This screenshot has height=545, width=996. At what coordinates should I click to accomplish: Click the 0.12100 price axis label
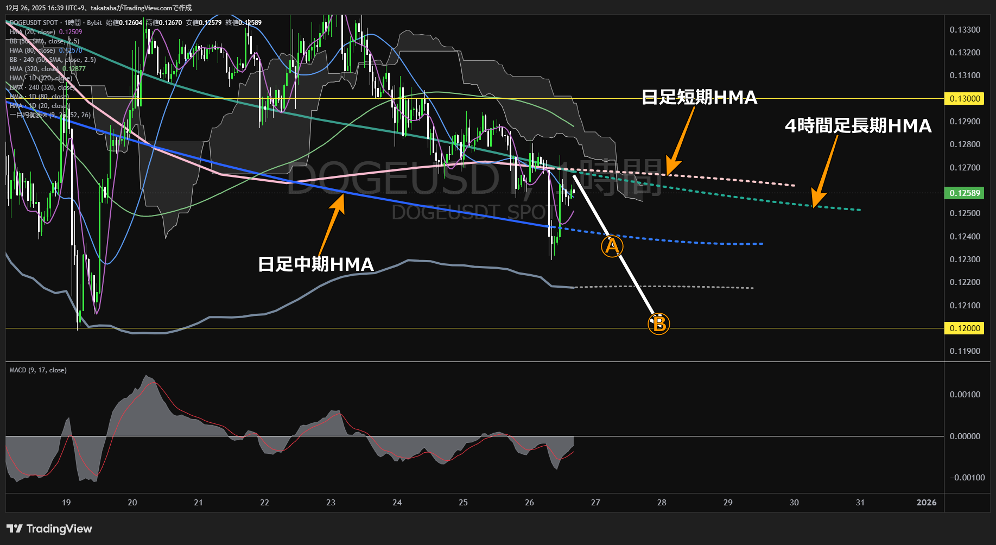(x=965, y=306)
